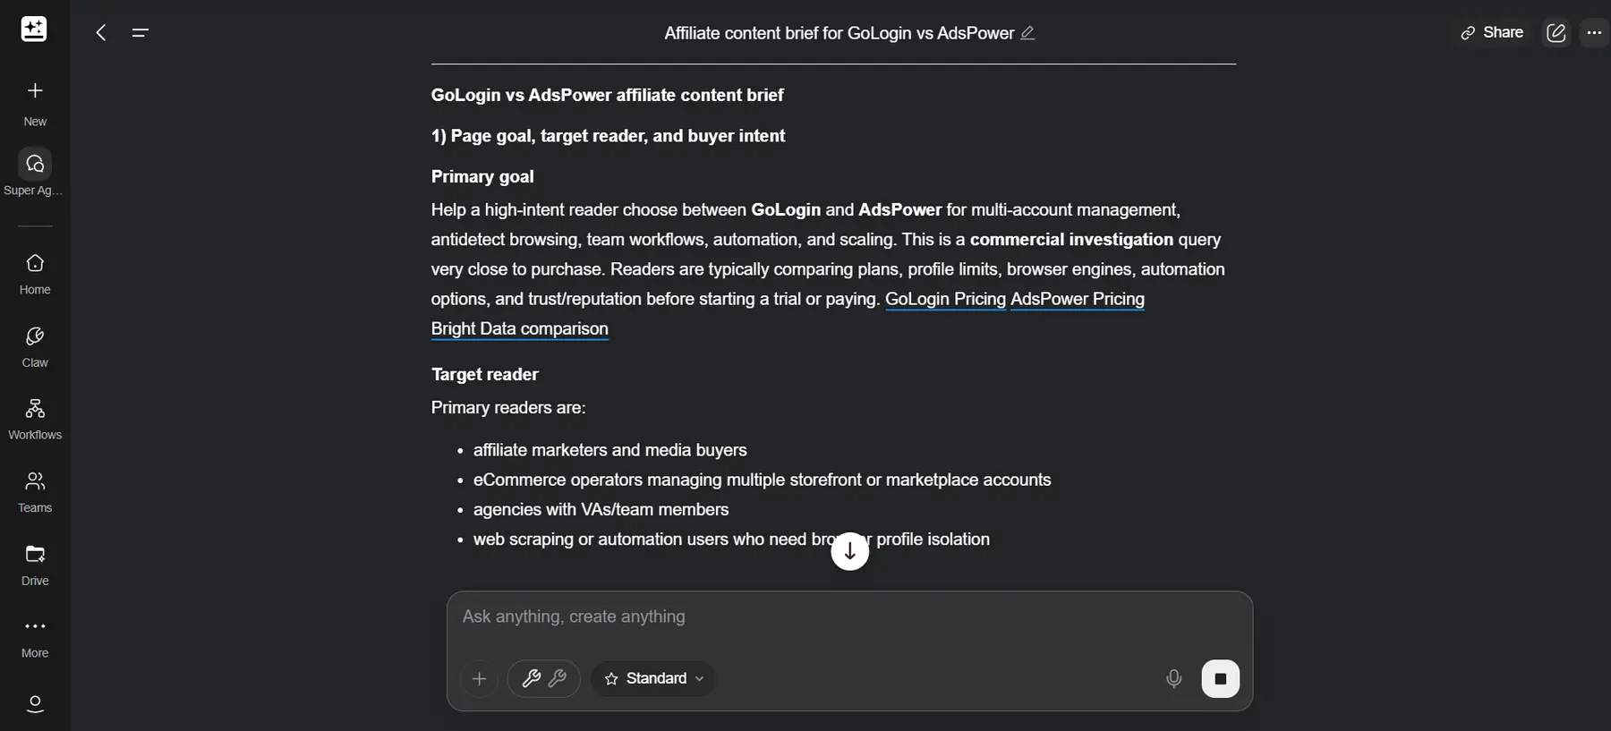Open the Super Agent sidebar item
This screenshot has height=731, width=1611.
(x=34, y=173)
